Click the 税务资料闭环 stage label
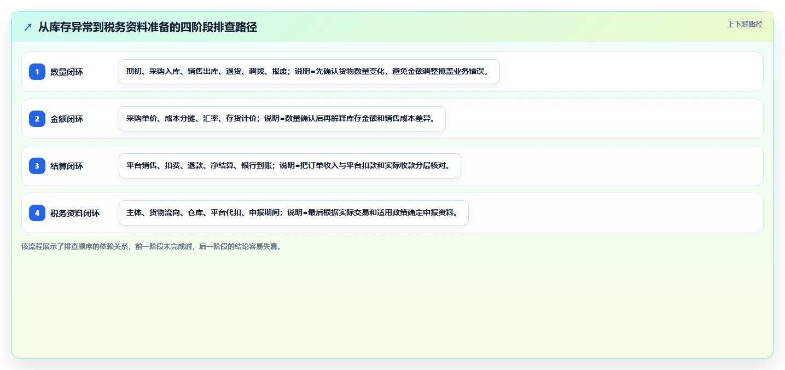The height and width of the screenshot is (370, 785). pos(75,213)
